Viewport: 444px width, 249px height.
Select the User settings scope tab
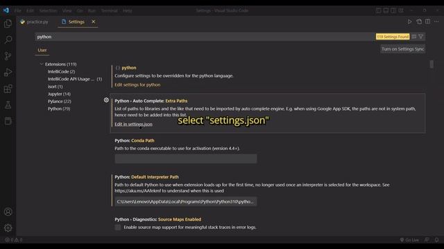[x=42, y=50]
